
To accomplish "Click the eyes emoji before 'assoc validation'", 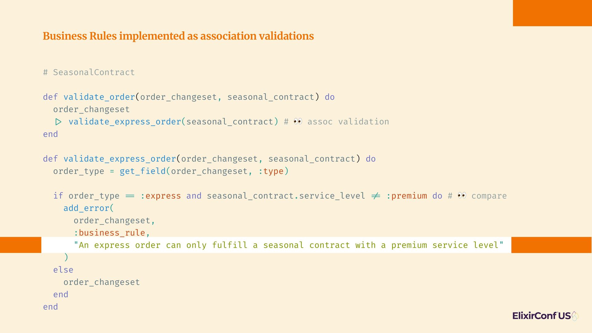I will (298, 121).
